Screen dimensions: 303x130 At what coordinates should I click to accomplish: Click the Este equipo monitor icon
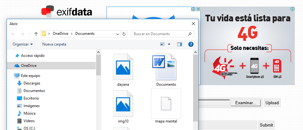pyautogui.click(x=17, y=76)
